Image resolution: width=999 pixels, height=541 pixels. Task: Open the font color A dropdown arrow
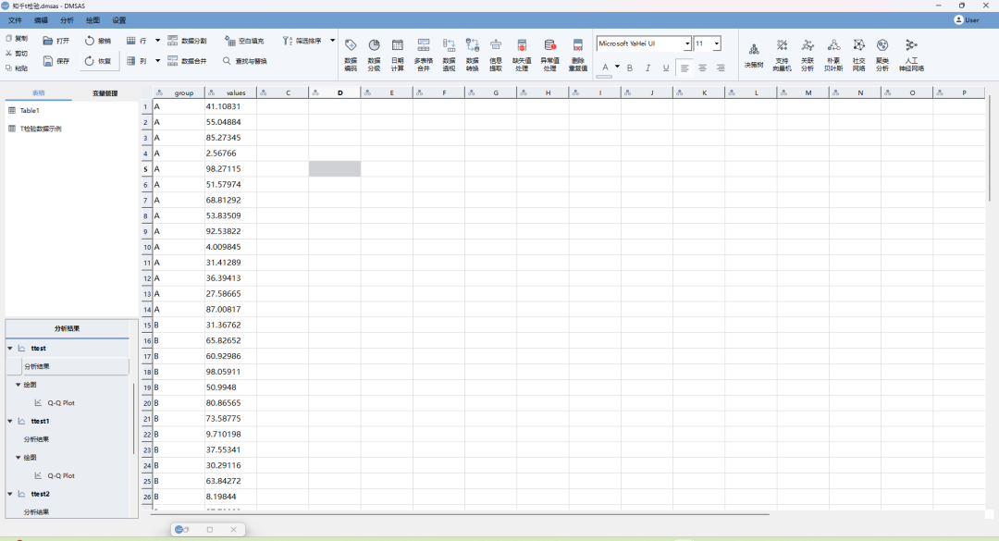pyautogui.click(x=617, y=67)
